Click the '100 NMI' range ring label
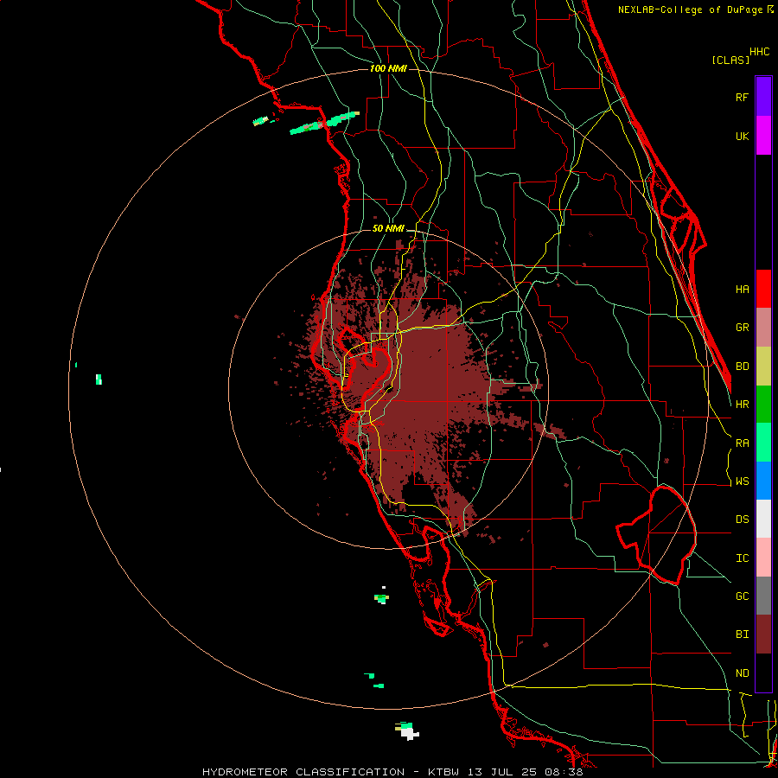This screenshot has width=778, height=778. 388,68
